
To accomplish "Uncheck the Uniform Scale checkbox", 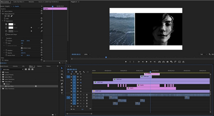I will pos(22,48).
